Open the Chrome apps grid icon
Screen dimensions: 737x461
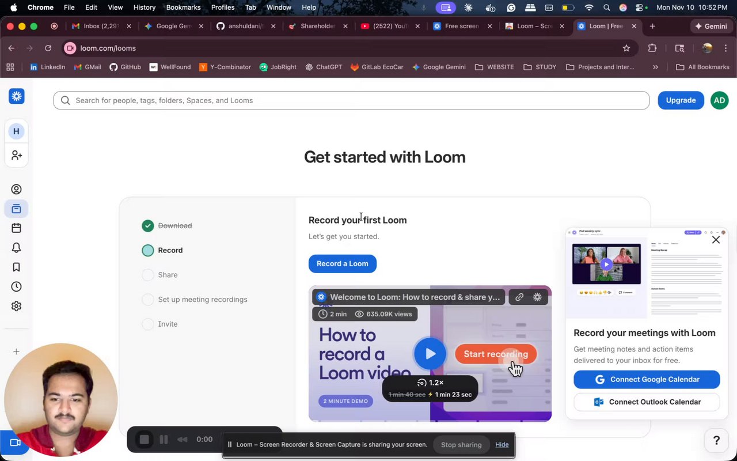[x=10, y=67]
